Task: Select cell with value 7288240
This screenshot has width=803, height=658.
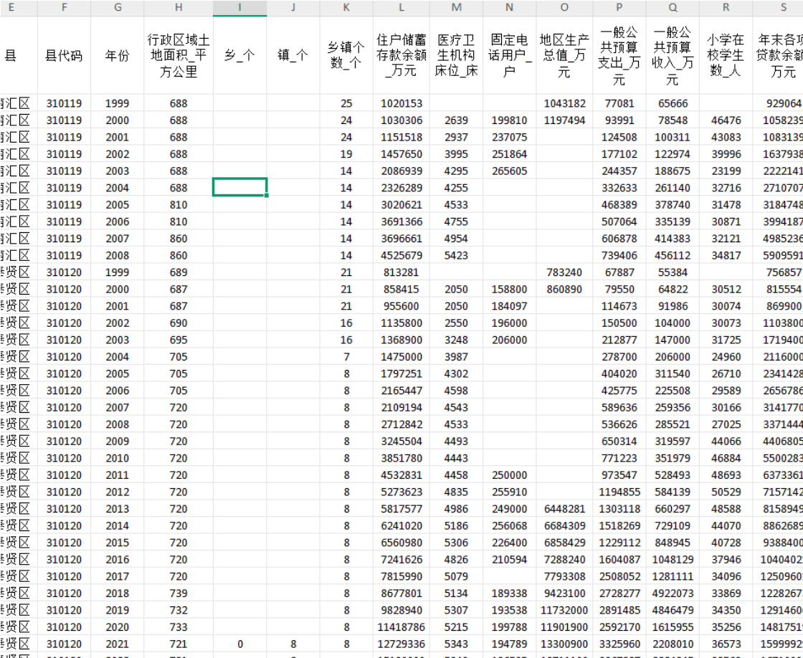Action: pos(564,560)
